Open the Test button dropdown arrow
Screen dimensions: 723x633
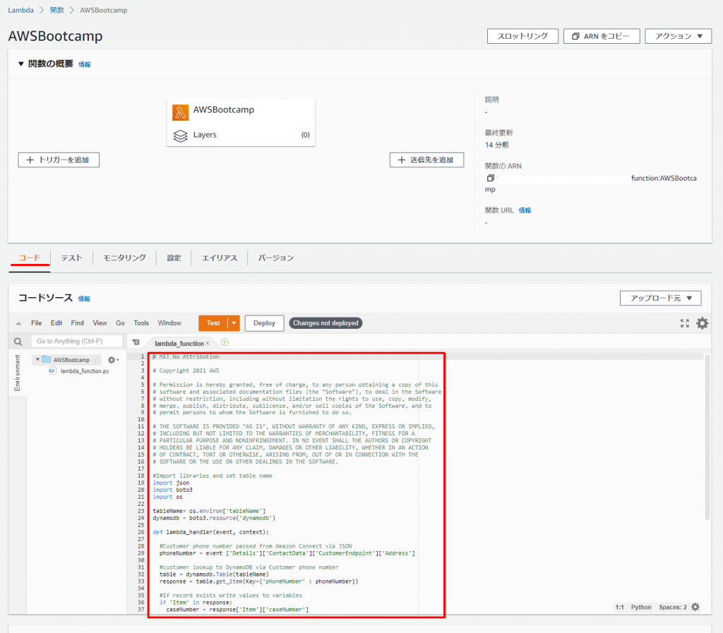coord(234,323)
